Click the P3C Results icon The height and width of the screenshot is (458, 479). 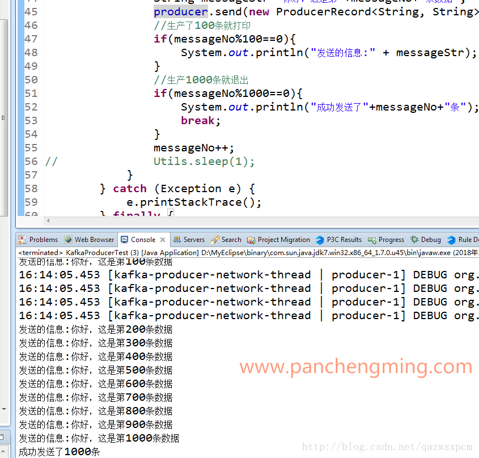(320, 240)
